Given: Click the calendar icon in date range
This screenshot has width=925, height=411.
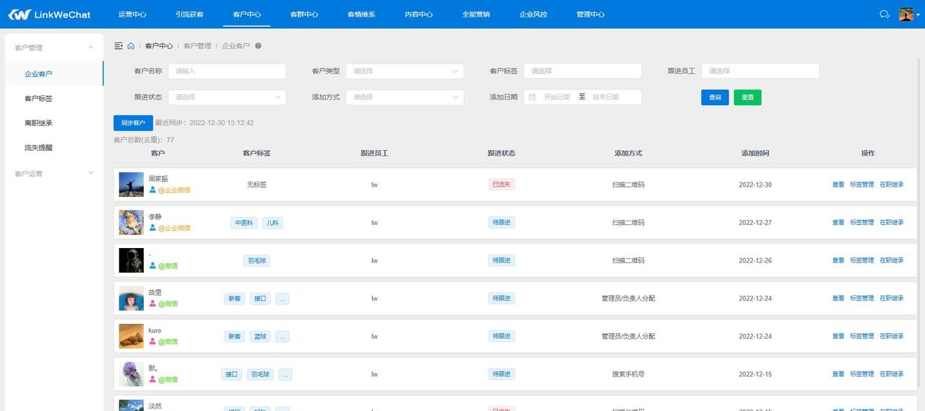Looking at the screenshot, I should [x=533, y=97].
